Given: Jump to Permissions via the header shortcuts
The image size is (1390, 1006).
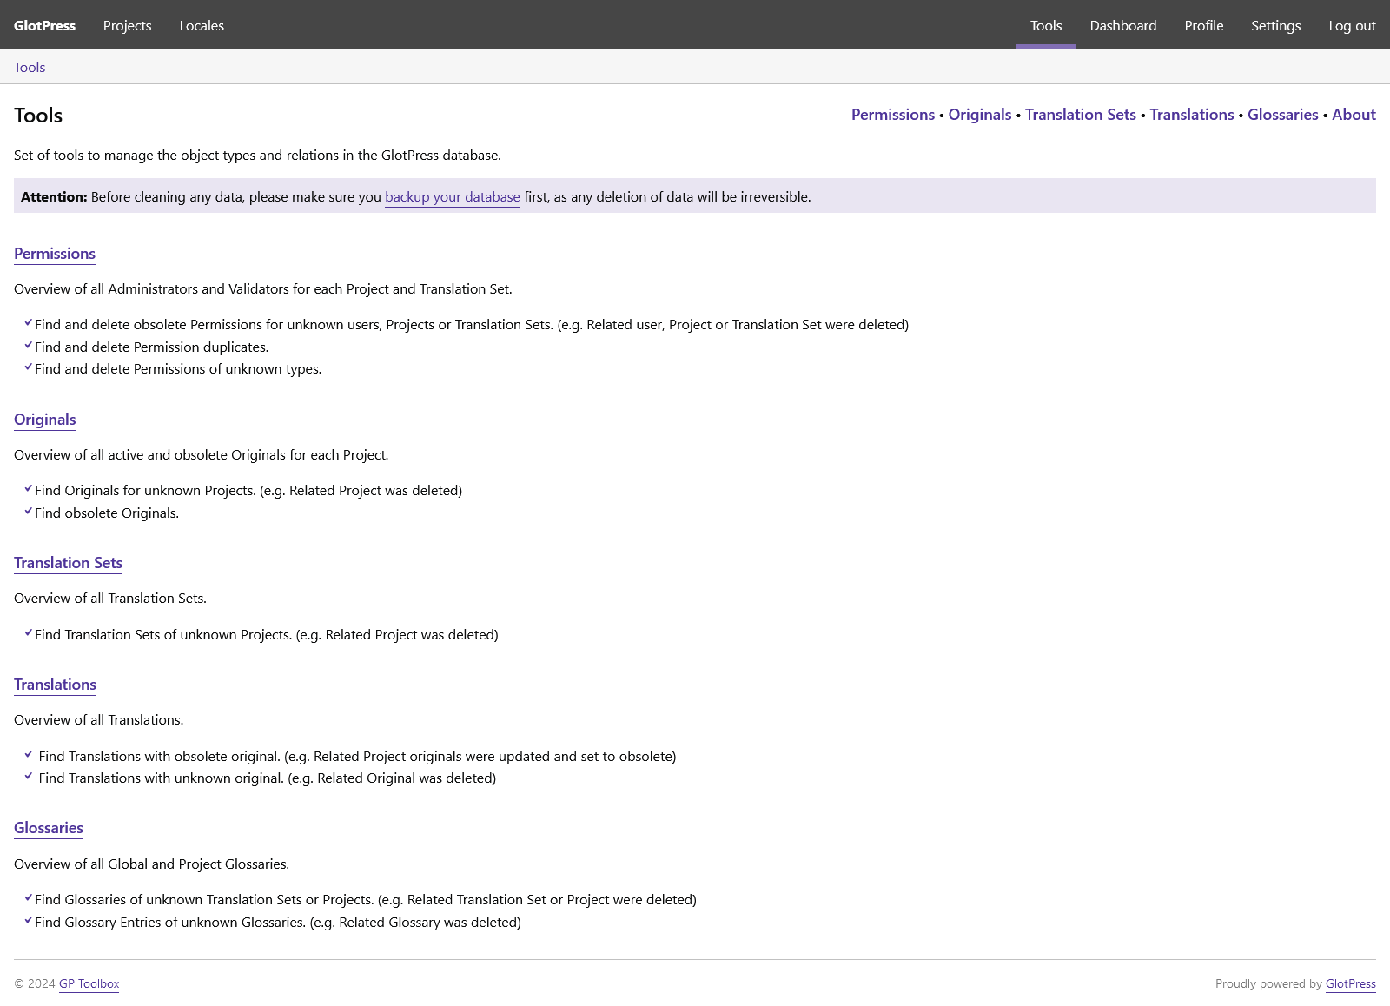Looking at the screenshot, I should pos(893,115).
